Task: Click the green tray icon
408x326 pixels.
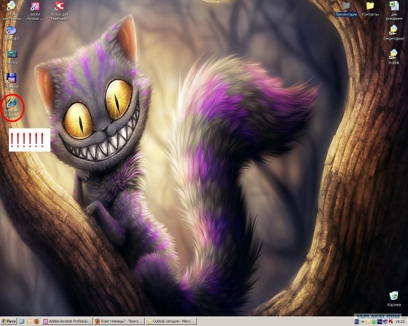Action: 374,322
